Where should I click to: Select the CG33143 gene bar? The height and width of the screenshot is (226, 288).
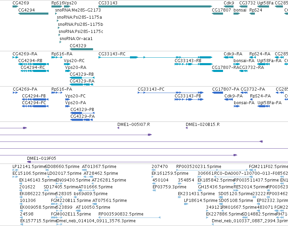coord(155,6)
